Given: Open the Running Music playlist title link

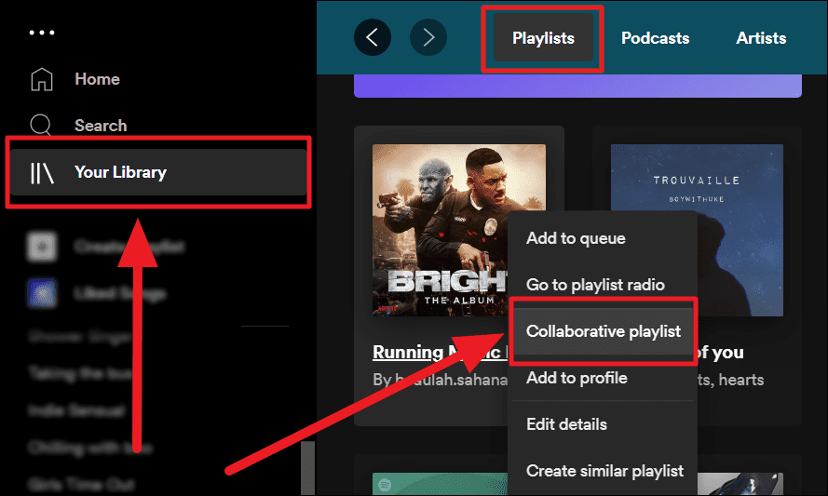Looking at the screenshot, I should 440,353.
